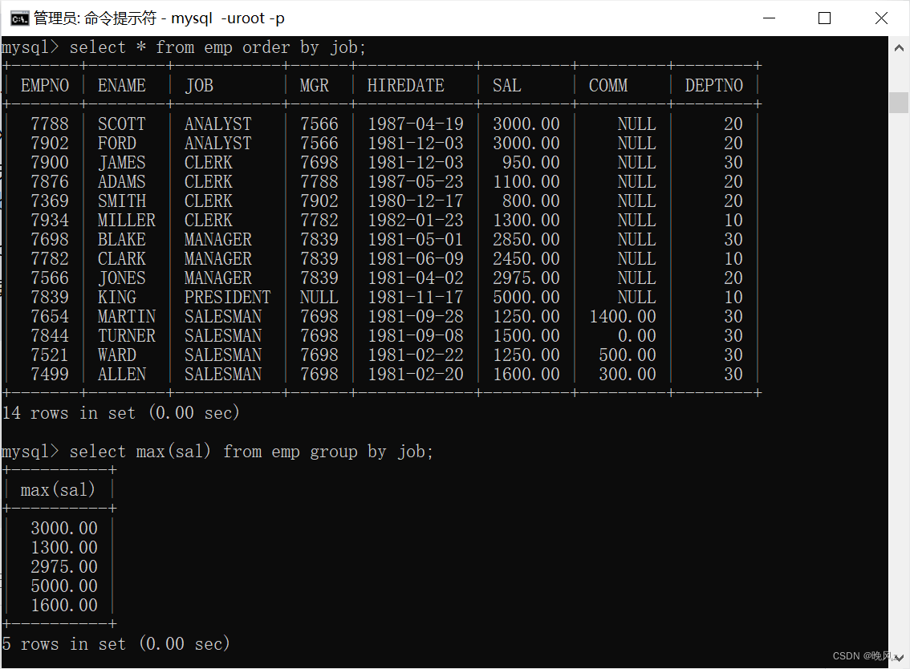Click the scrollbar up arrow
Viewport: 910px width, 669px height.
[900, 47]
